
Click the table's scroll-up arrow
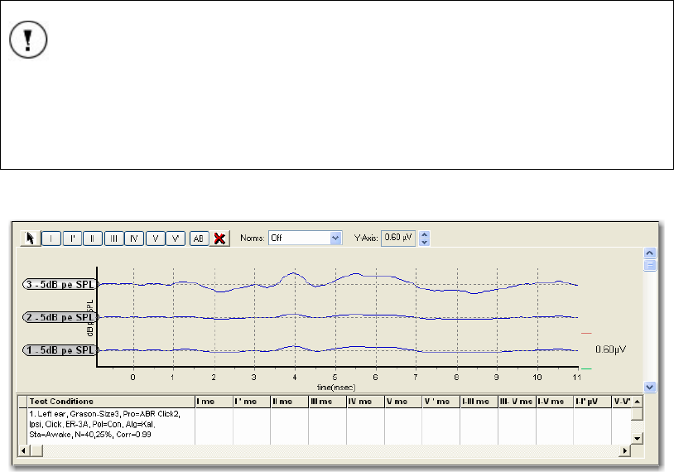[638, 402]
